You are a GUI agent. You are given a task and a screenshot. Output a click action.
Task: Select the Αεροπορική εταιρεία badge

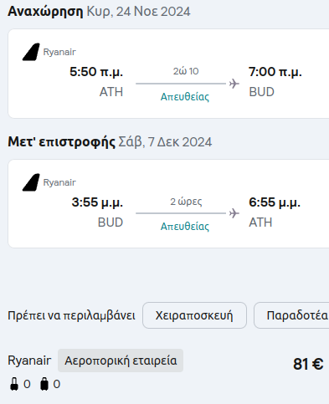[x=121, y=361]
